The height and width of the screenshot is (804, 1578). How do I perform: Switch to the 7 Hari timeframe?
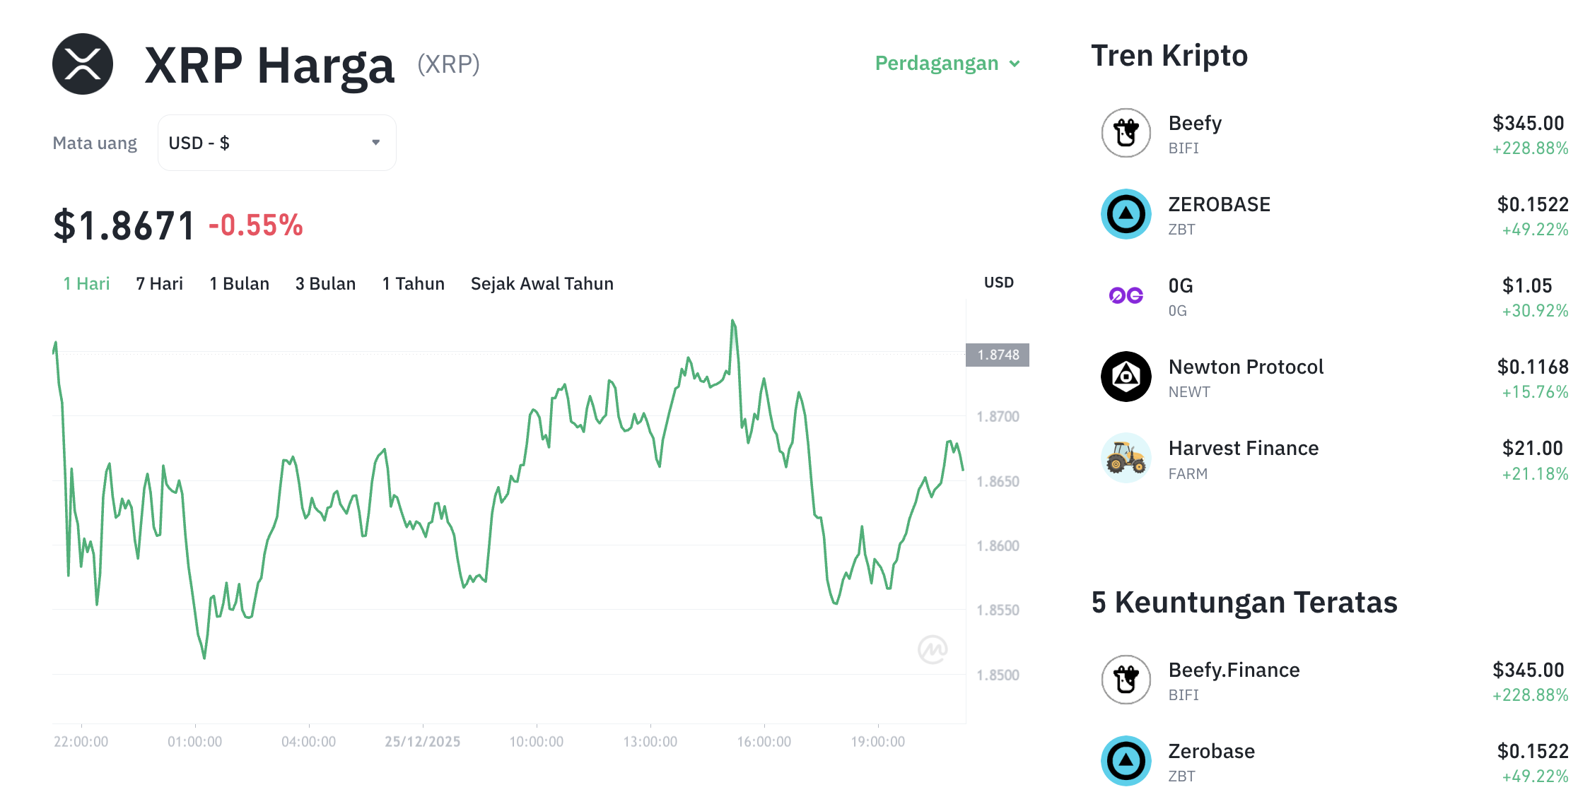point(158,283)
